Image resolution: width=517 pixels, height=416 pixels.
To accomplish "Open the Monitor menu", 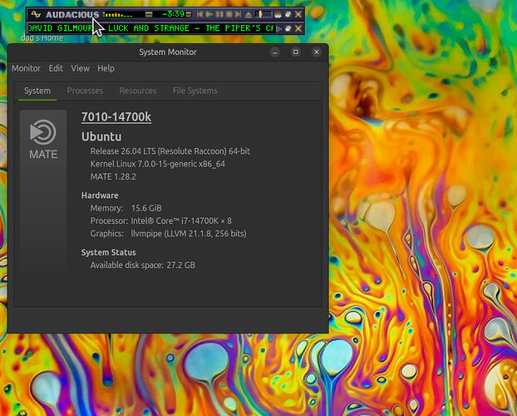I will click(x=26, y=68).
